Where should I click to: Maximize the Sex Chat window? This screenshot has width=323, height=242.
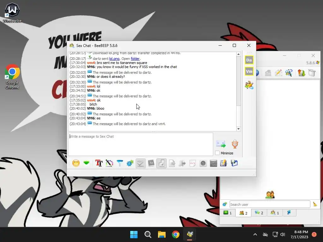(234, 45)
